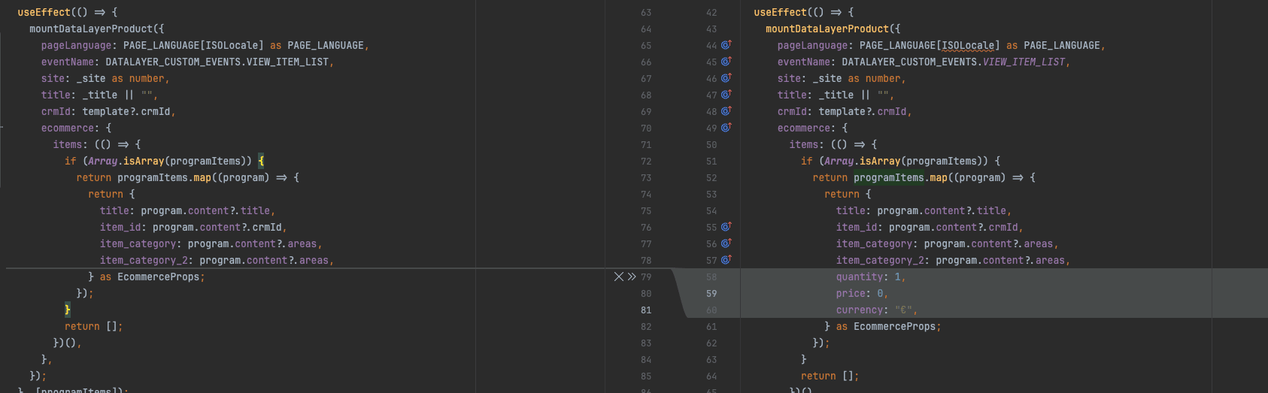Click the implements gutter icon on line 48

click(726, 111)
